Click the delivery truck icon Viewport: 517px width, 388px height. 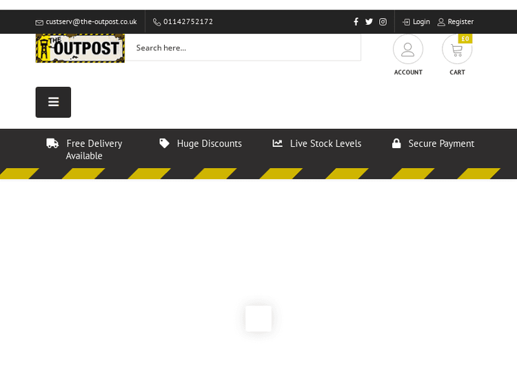click(52, 143)
